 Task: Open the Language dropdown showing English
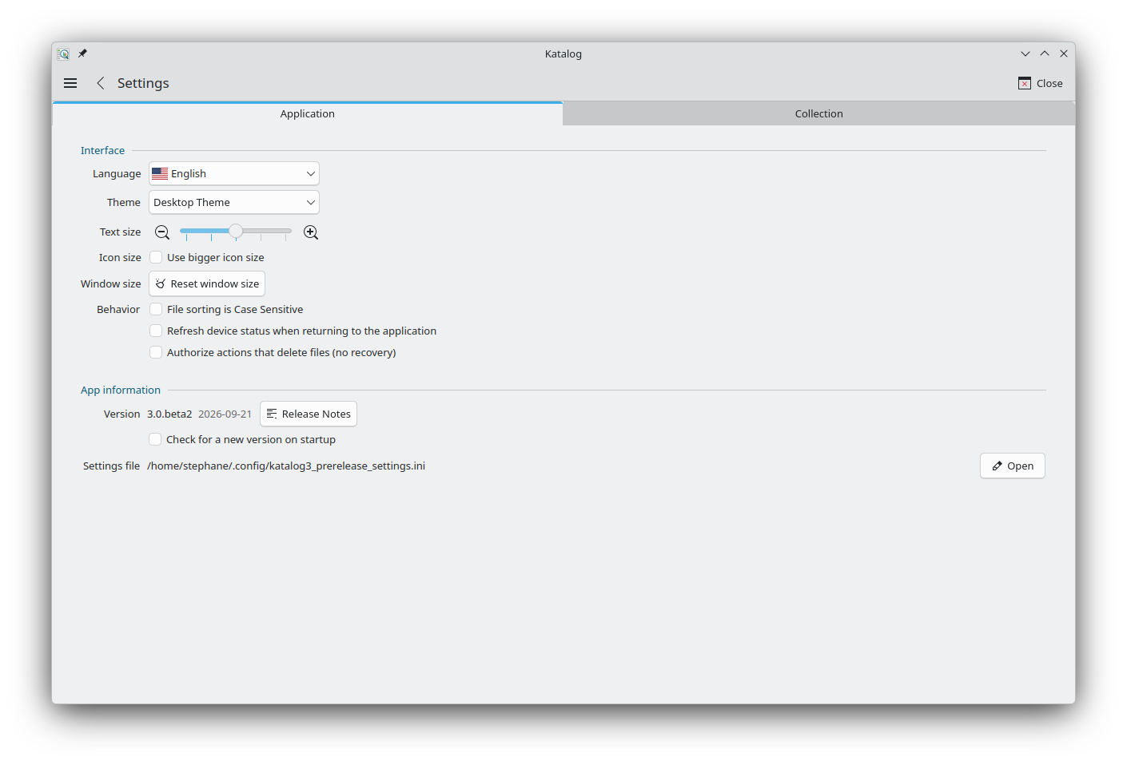[x=234, y=173]
